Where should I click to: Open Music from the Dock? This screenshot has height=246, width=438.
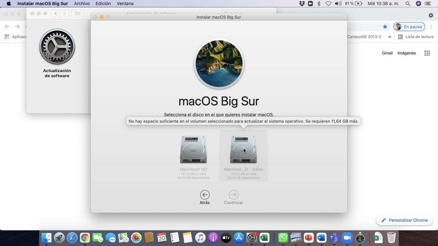point(200,238)
